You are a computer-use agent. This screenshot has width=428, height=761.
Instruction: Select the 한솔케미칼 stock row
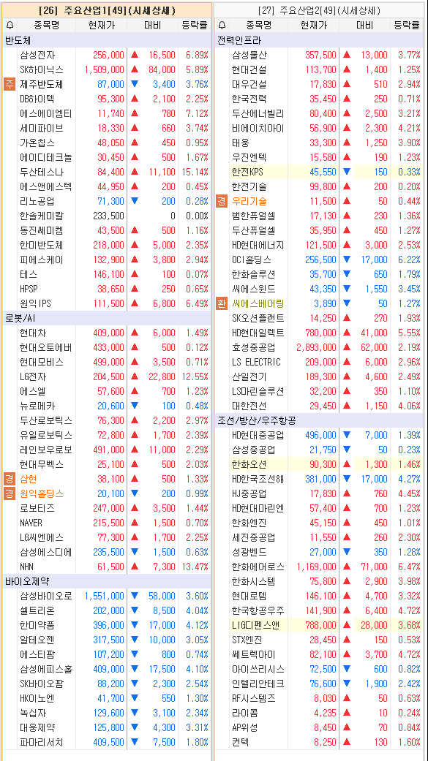(x=107, y=216)
